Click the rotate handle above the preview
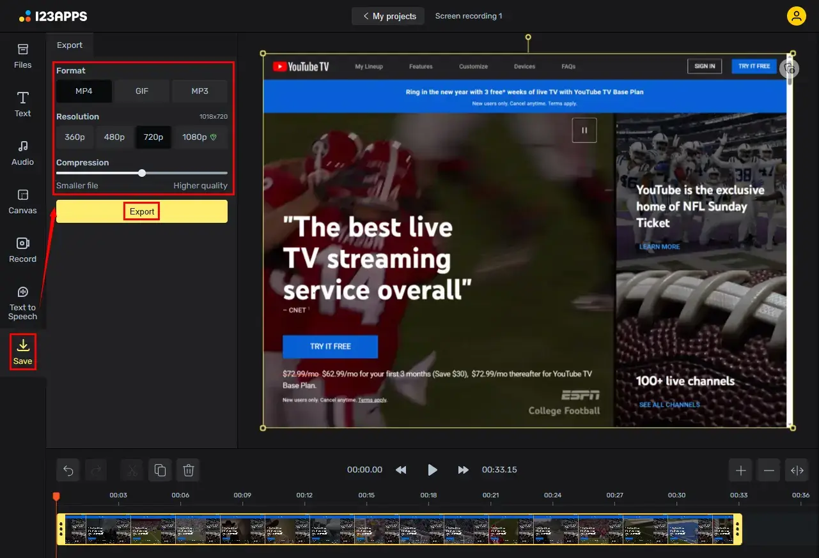The width and height of the screenshot is (819, 558). pyautogui.click(x=528, y=38)
